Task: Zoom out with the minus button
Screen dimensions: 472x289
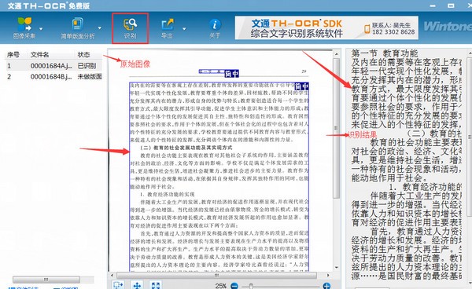Action: [234, 286]
